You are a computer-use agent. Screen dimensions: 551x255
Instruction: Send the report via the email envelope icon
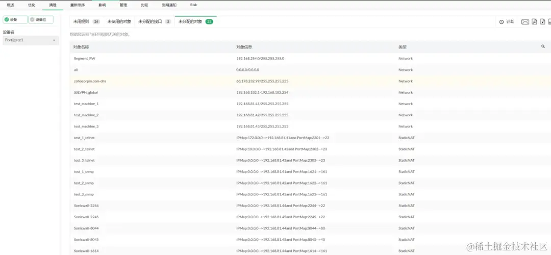pyautogui.click(x=525, y=22)
